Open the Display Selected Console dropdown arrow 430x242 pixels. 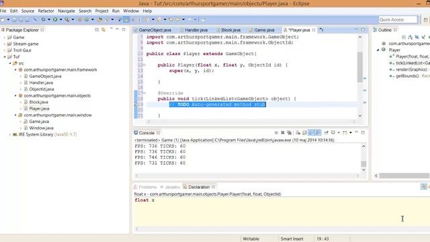[339, 133]
